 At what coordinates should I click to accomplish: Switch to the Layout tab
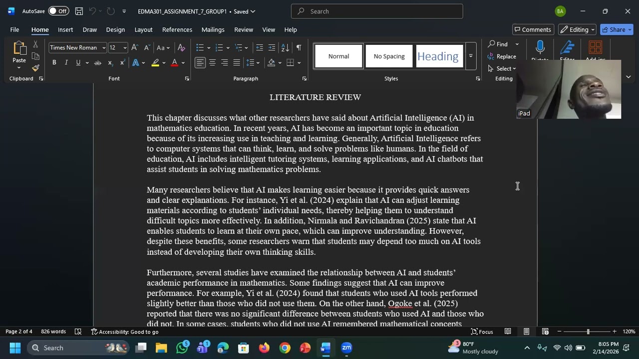(143, 29)
